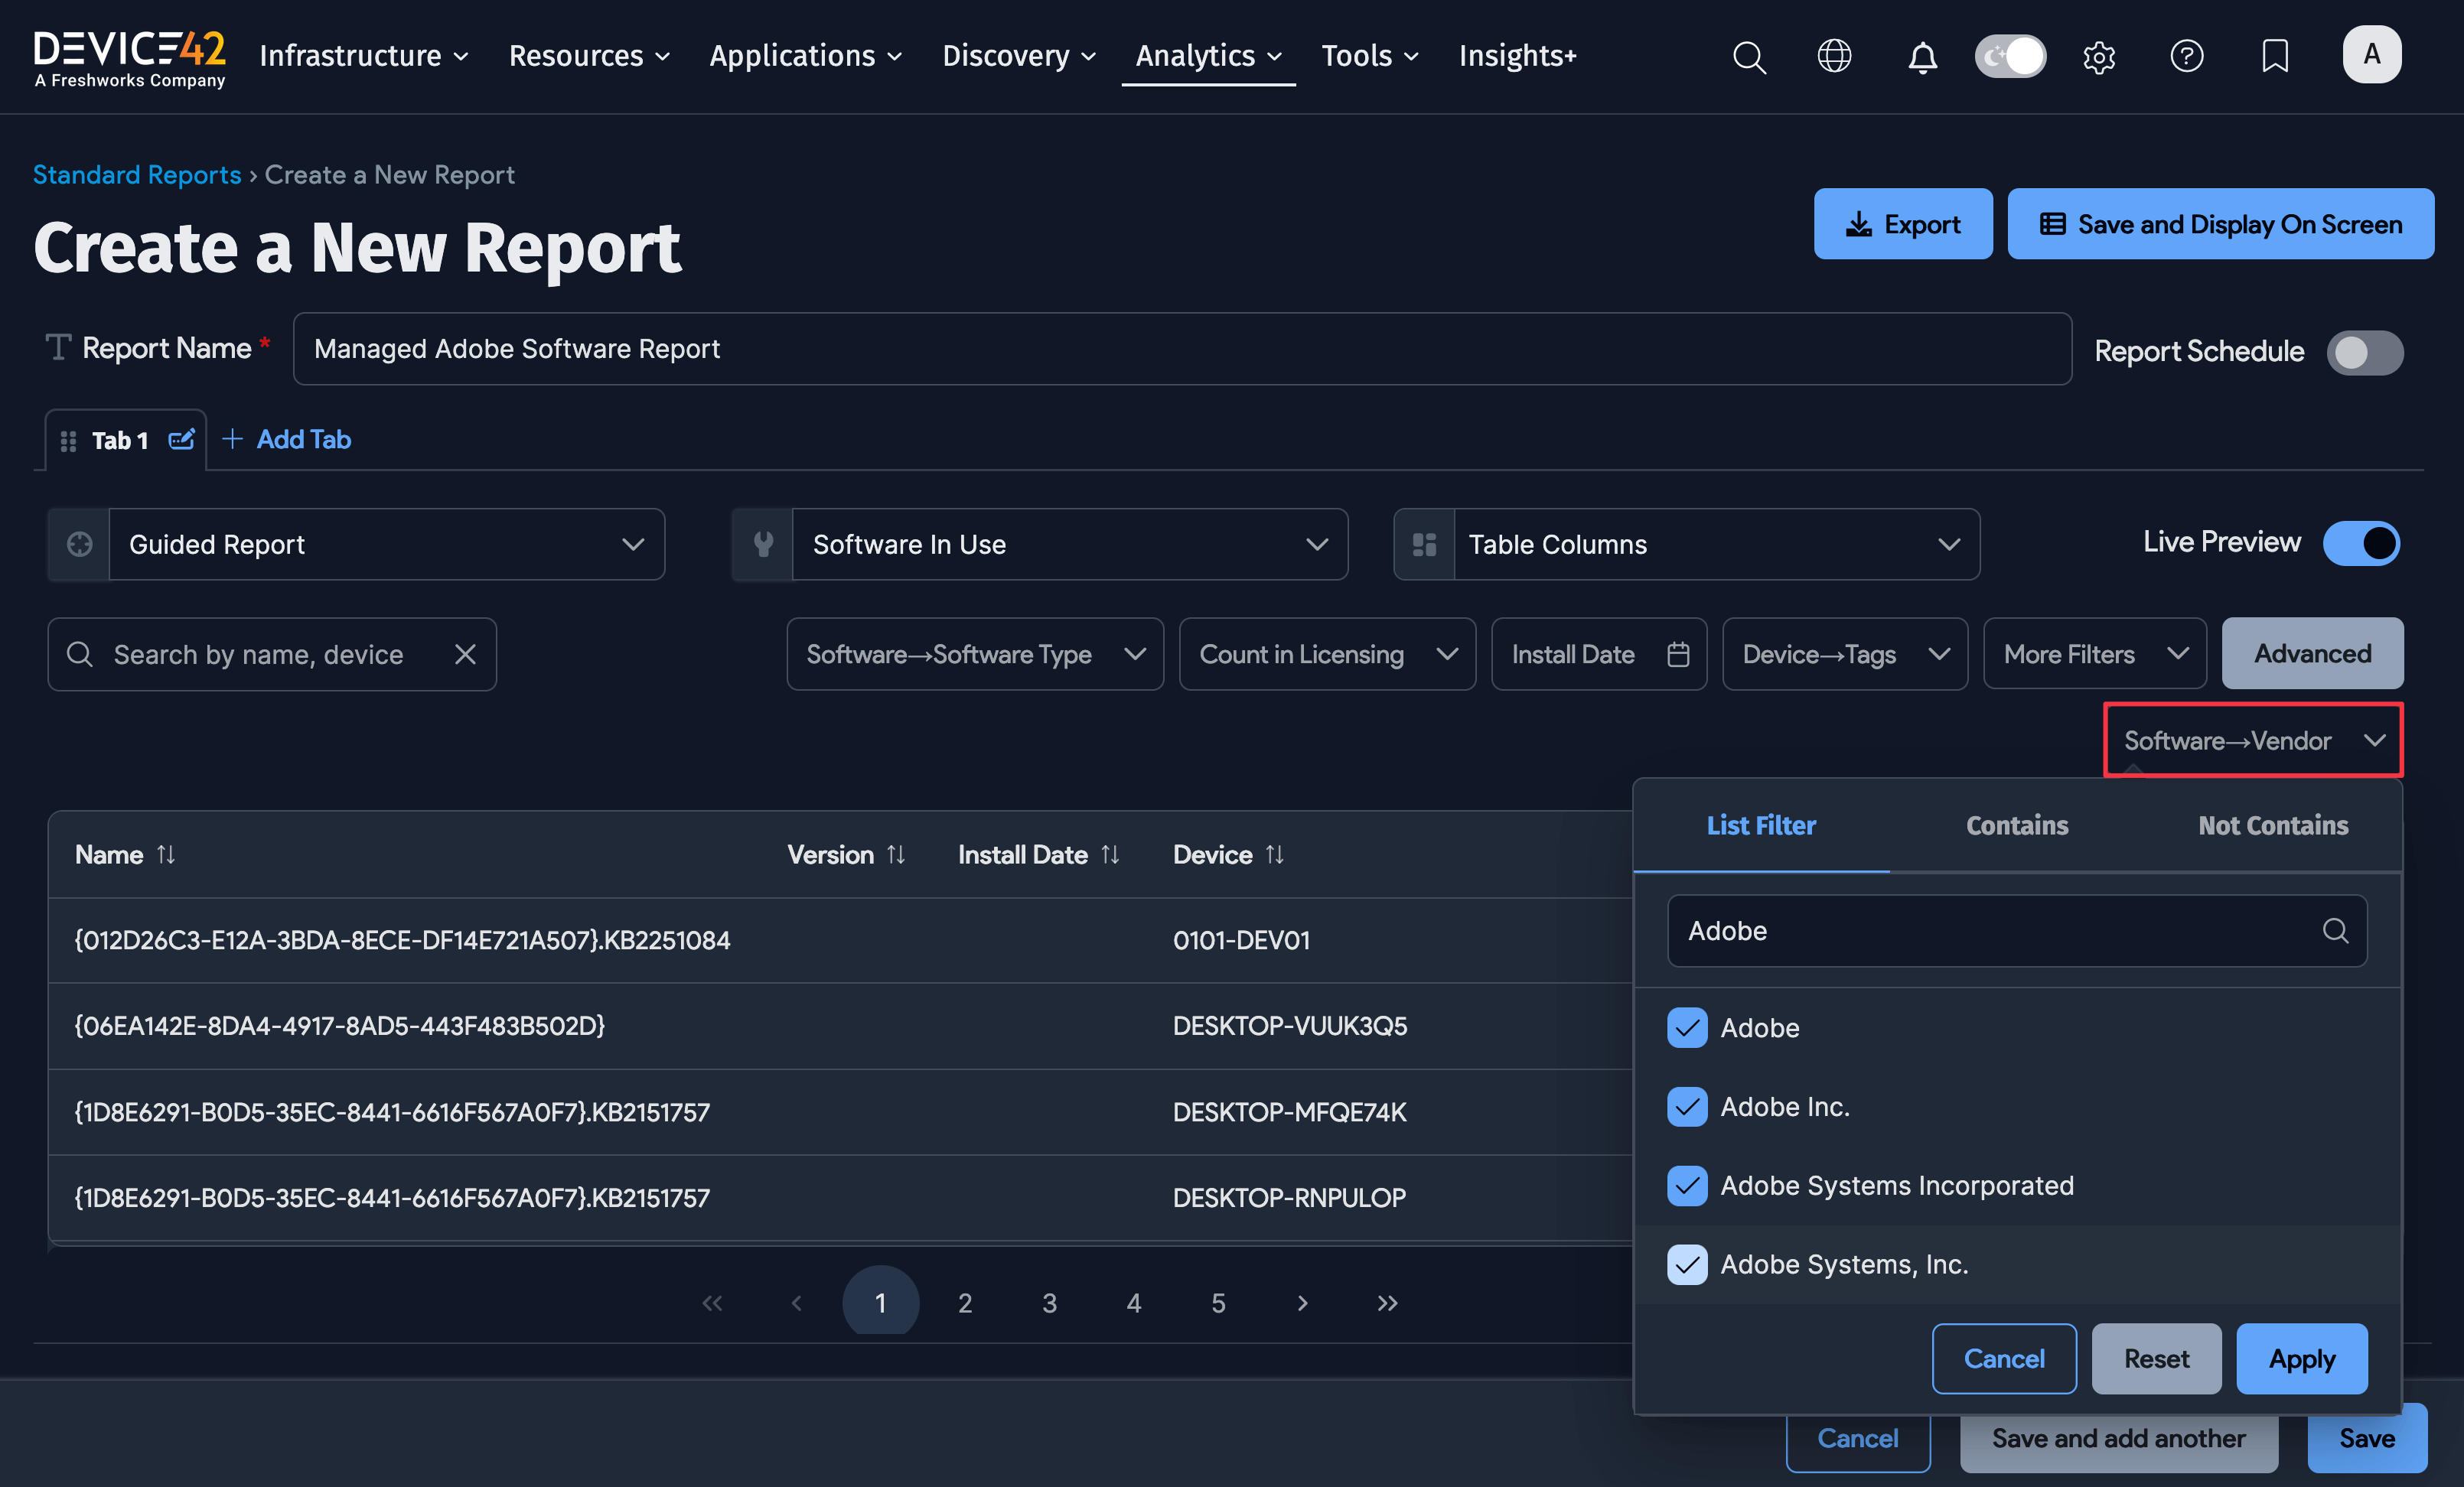Navigate back to Standard Reports
This screenshot has height=1487, width=2464.
point(137,175)
